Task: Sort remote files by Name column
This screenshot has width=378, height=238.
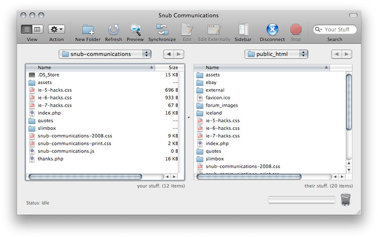Action: point(262,67)
